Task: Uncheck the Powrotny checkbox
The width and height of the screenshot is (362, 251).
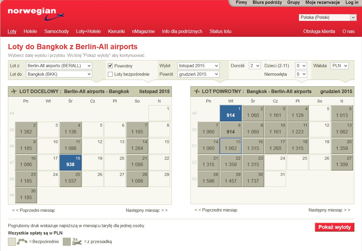Action: 110,66
